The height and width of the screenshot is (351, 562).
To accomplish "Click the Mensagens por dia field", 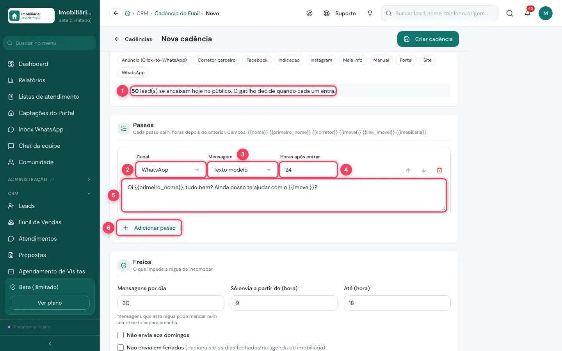I will pyautogui.click(x=171, y=303).
